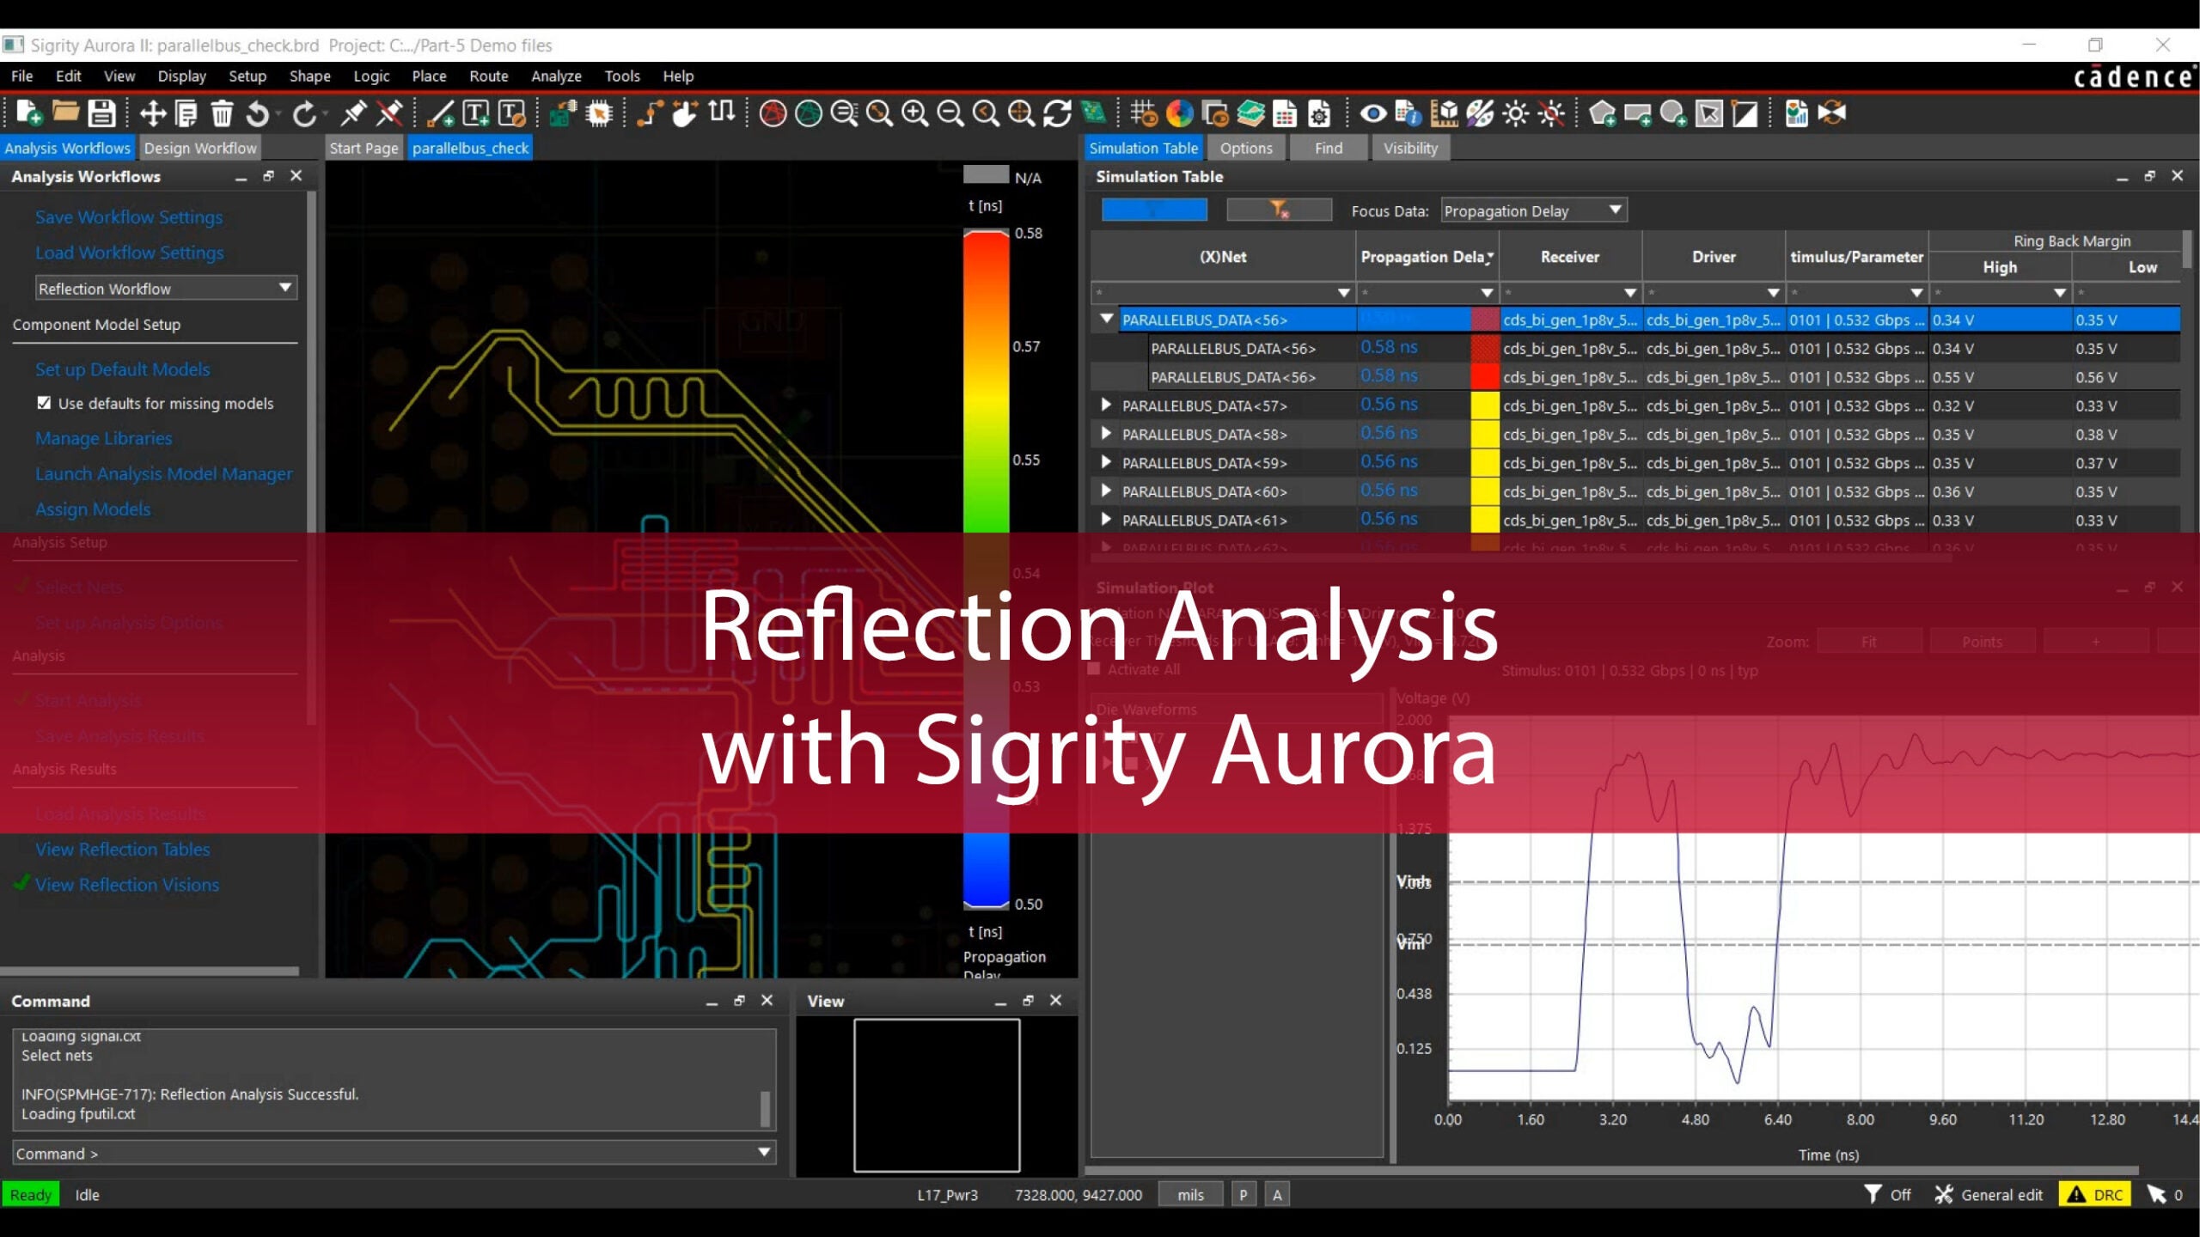
Task: Open the Route menu
Action: click(x=488, y=76)
